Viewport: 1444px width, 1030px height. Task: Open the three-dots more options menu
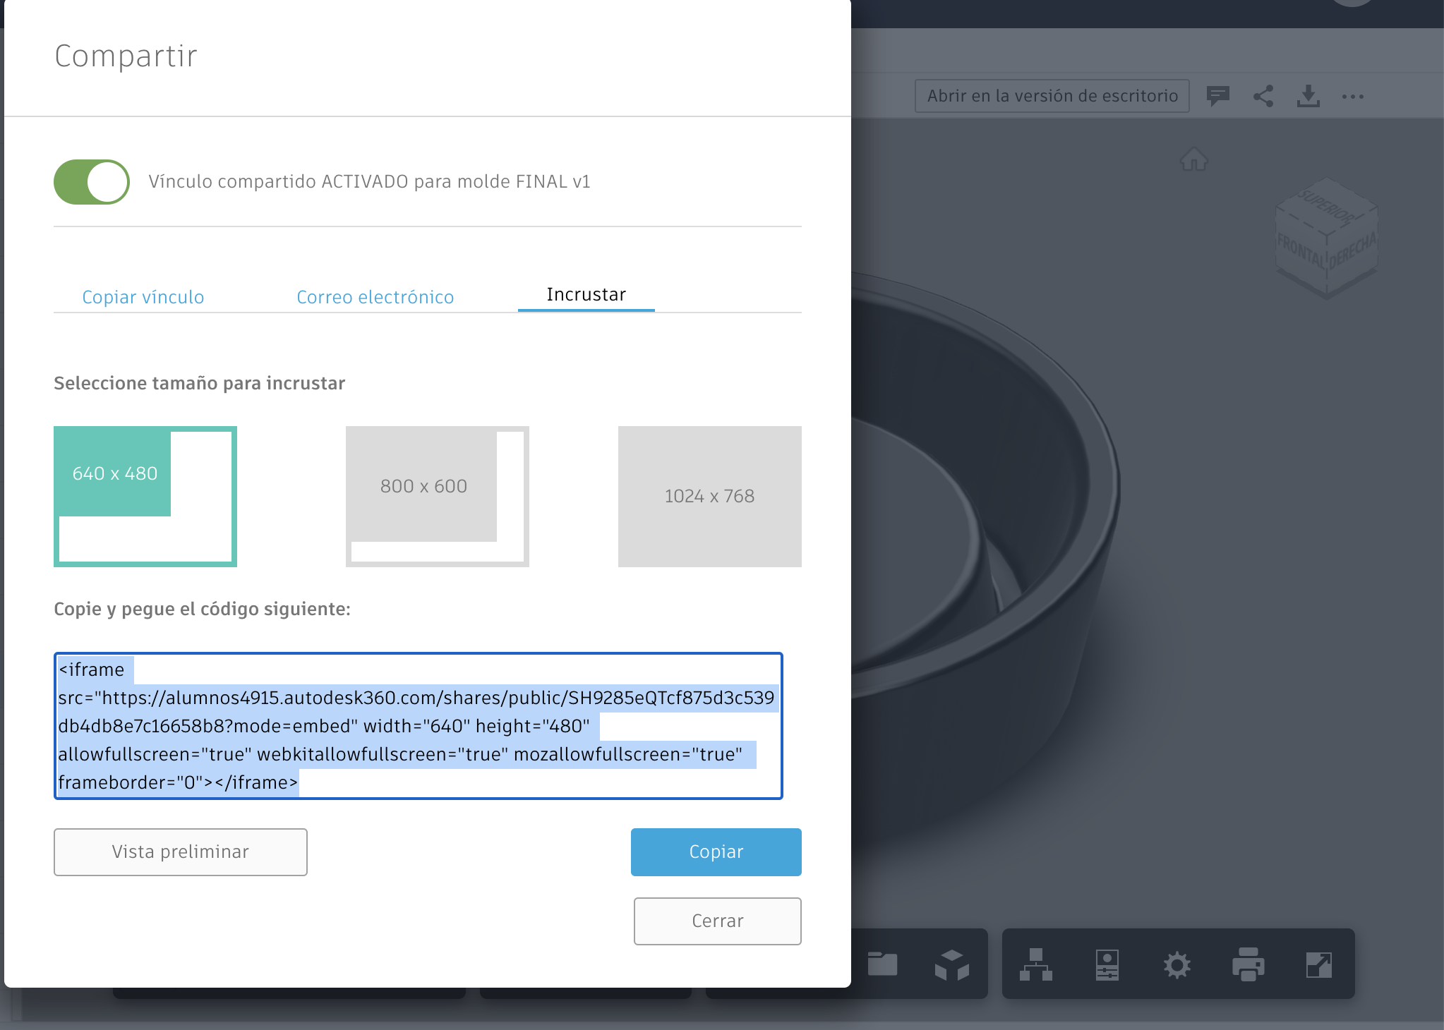coord(1352,96)
